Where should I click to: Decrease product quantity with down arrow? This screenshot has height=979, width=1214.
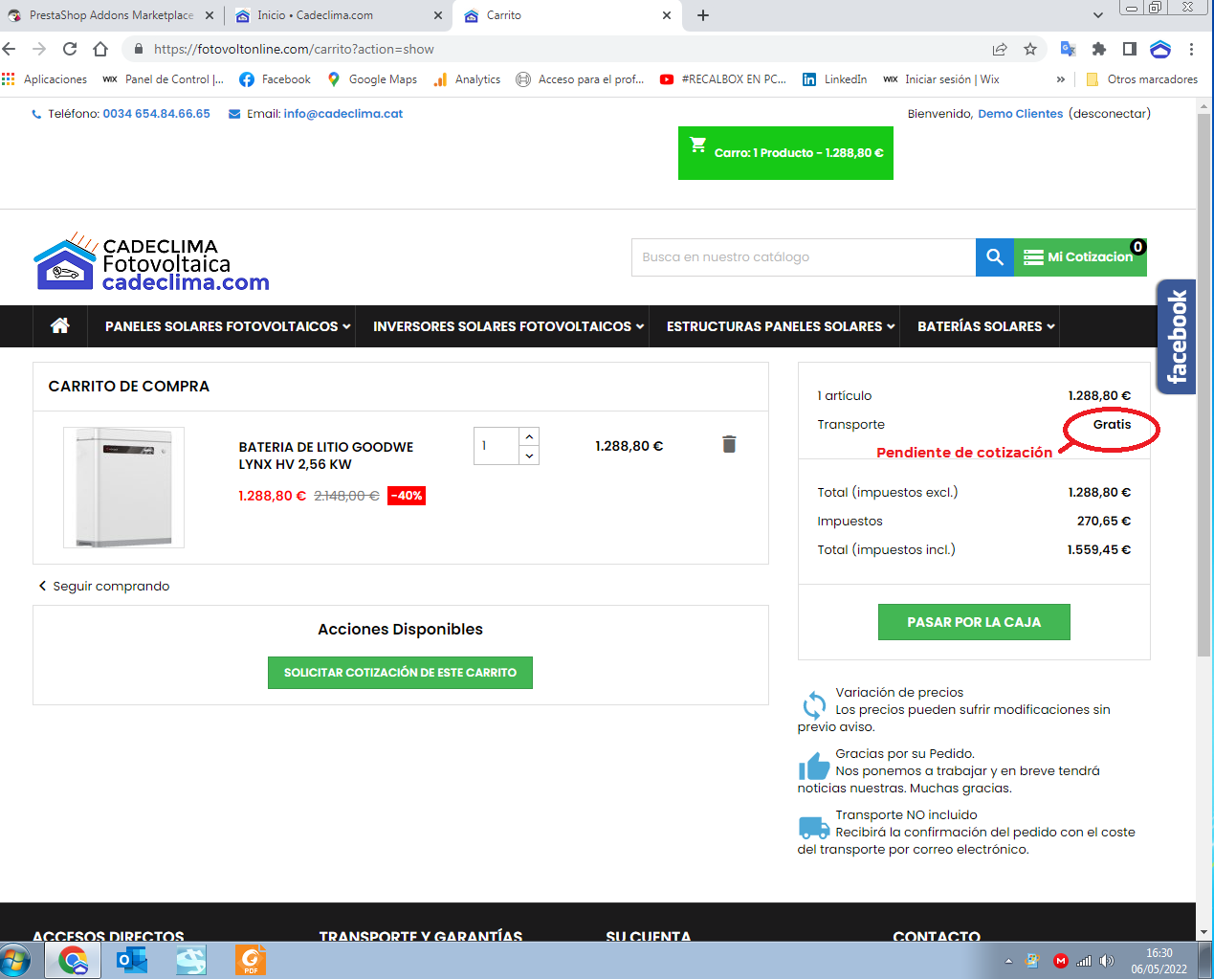click(529, 456)
